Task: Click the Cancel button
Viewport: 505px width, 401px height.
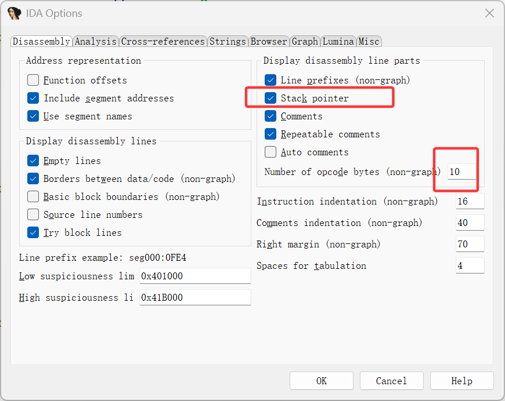Action: (x=391, y=381)
